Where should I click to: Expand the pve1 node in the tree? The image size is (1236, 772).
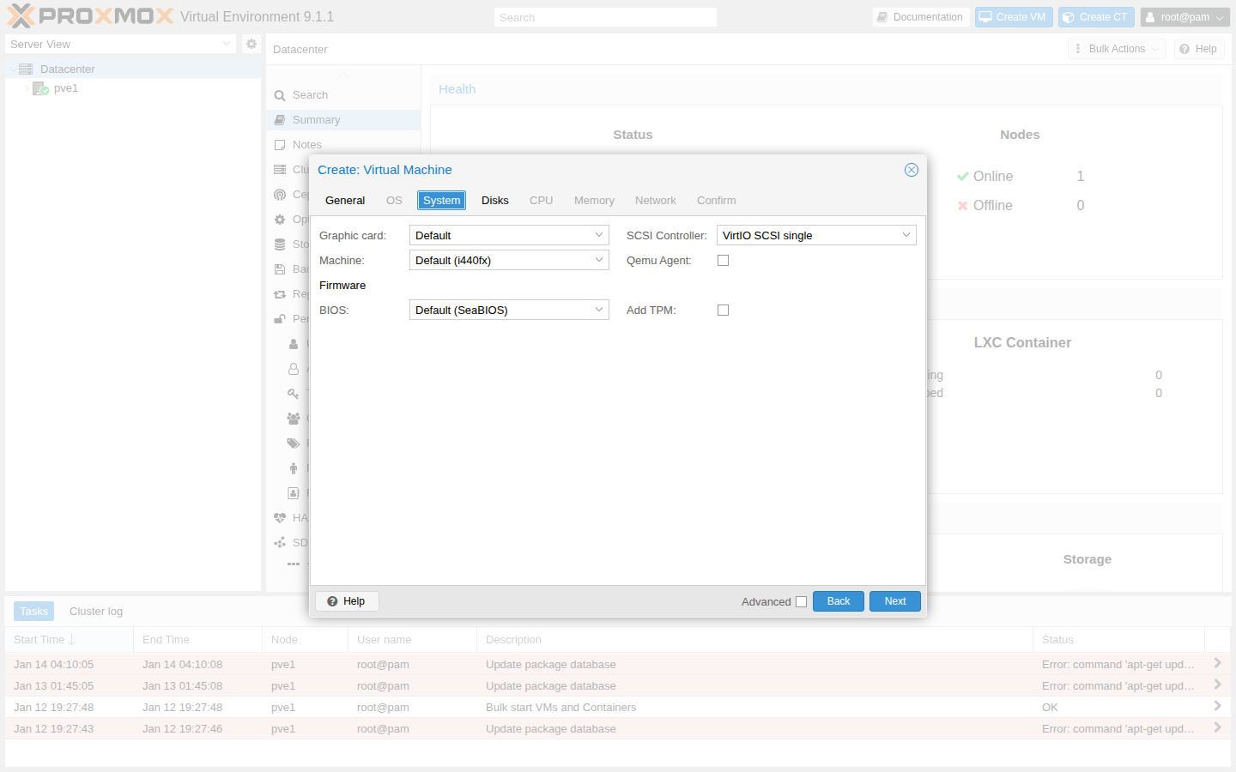pyautogui.click(x=27, y=88)
